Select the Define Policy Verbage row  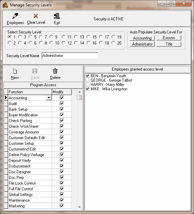30,154
